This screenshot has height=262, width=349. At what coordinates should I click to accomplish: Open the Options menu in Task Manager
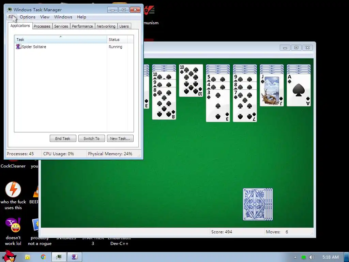[x=27, y=17]
